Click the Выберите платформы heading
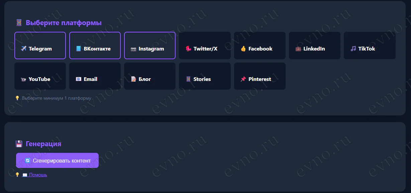Viewport: 411px width, 193px height. tap(64, 23)
